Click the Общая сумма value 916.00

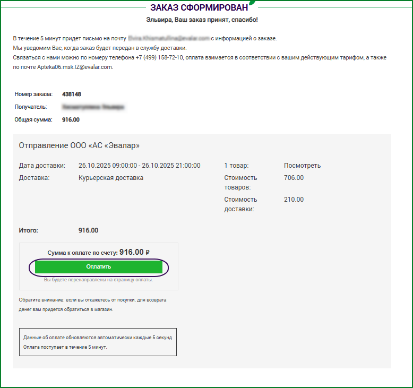point(71,119)
